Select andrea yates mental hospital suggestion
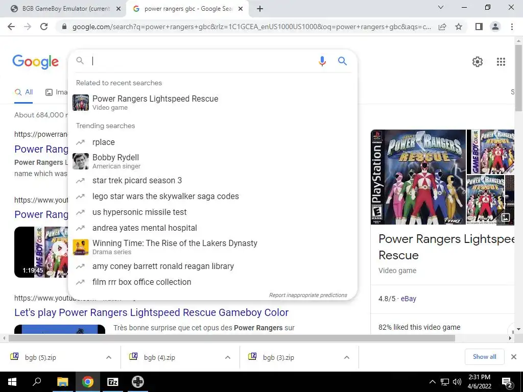Screen dimensions: 523x392 click(x=212, y=228)
